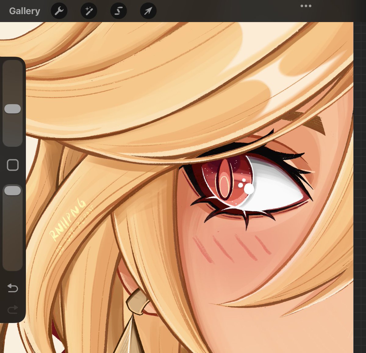Redo the last undone action
366x353 pixels.
point(13,310)
